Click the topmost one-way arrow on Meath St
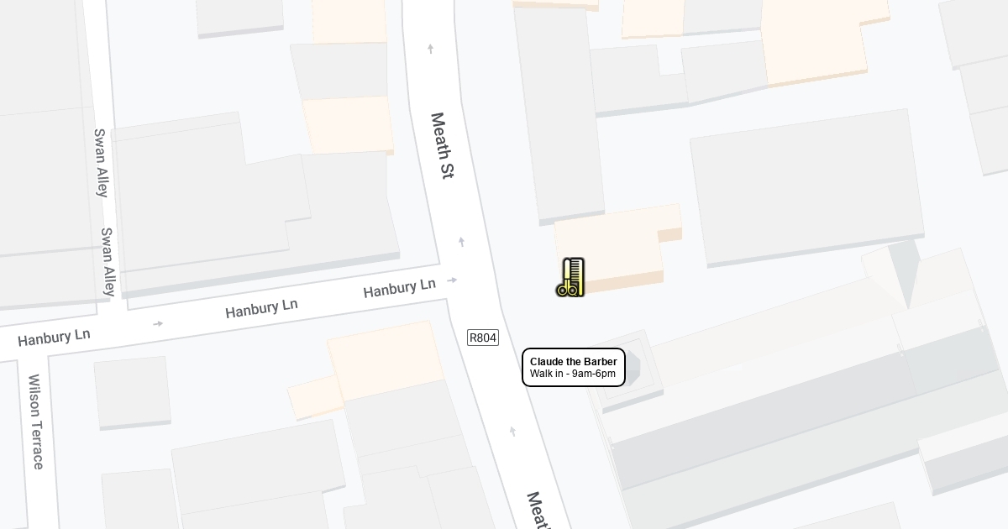 coord(431,49)
